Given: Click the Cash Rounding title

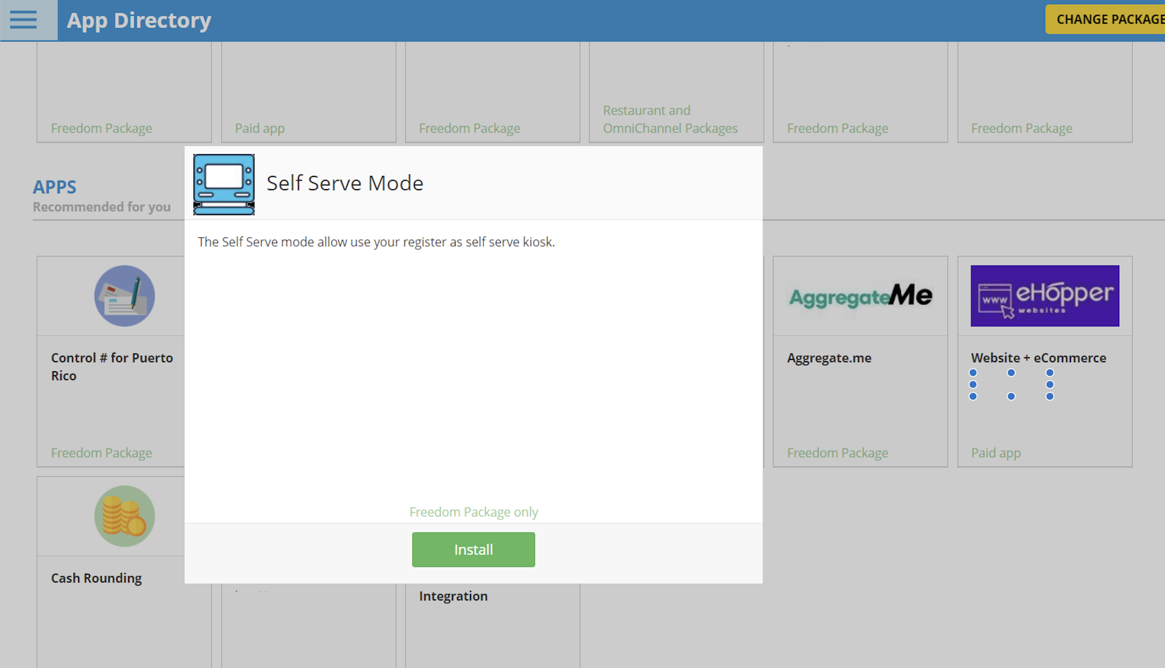Looking at the screenshot, I should coord(96,578).
